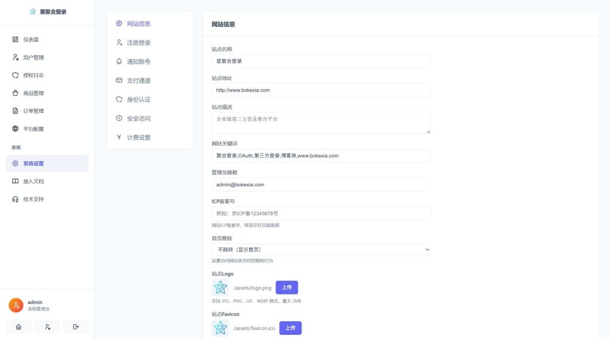Focus the 网站关键词 input field
The image size is (609, 339).
coord(321,156)
